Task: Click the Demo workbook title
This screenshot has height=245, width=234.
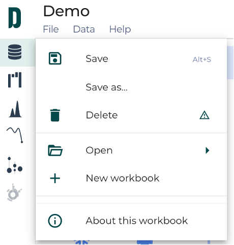Action: (66, 11)
